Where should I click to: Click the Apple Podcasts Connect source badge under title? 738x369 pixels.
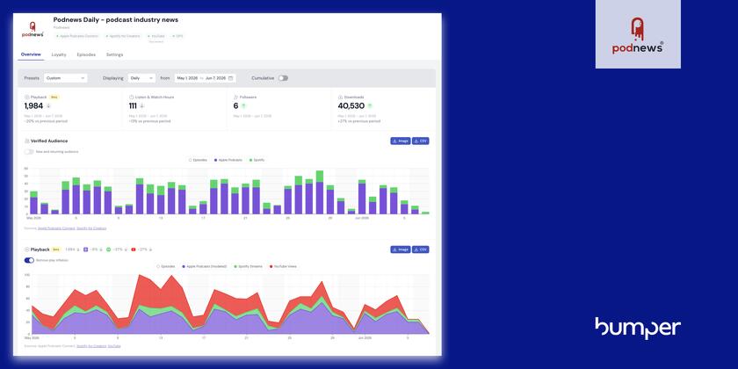77,36
